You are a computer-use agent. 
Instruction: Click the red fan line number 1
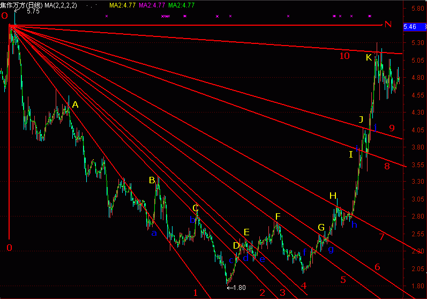195,293
